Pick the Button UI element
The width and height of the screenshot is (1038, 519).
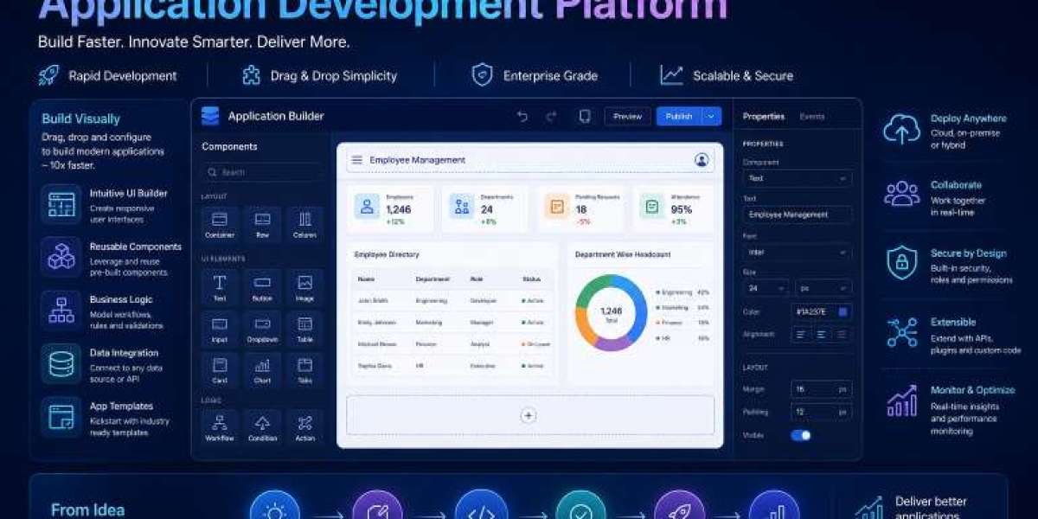pyautogui.click(x=262, y=287)
